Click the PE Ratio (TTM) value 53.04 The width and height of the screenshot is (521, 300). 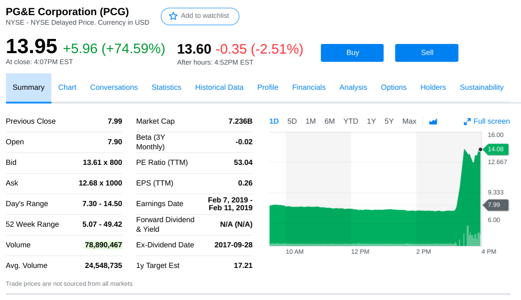pyautogui.click(x=243, y=163)
